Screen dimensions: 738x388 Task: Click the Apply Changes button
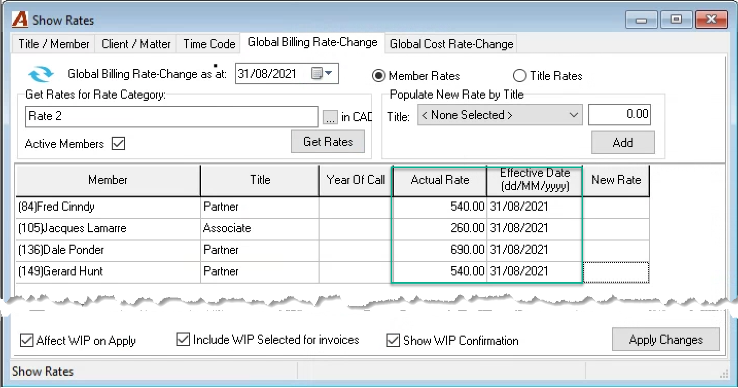click(x=665, y=340)
